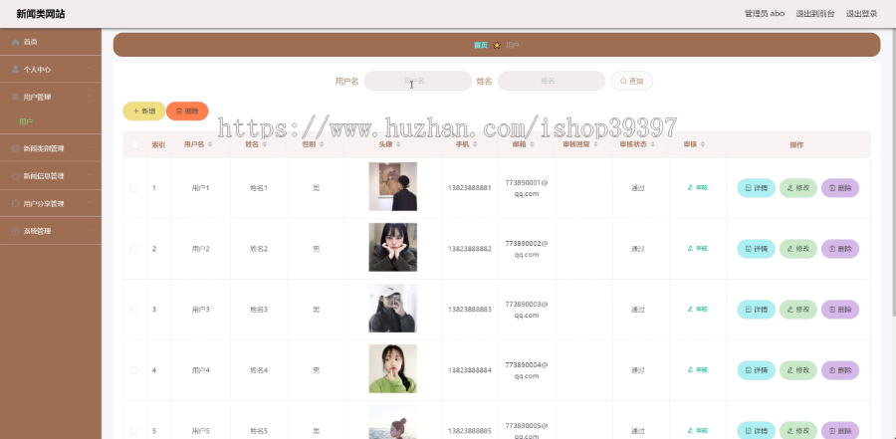Click email 773890003@qq.com cell
Image resolution: width=896 pixels, height=439 pixels.
pos(527,310)
